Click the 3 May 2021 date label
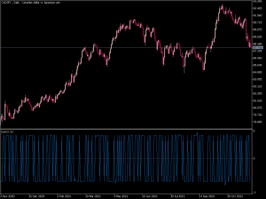This screenshot has height=199, width=266. (121, 196)
